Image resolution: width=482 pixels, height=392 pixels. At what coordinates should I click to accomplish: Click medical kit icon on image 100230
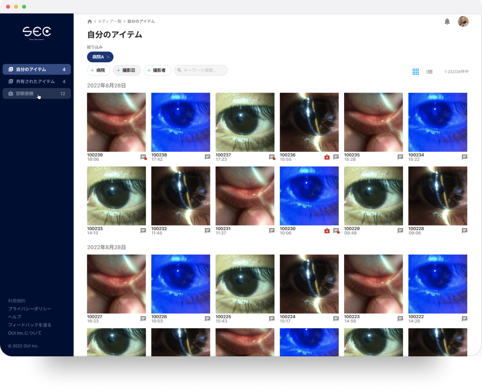point(327,231)
